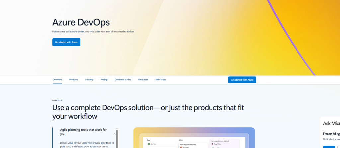The height and width of the screenshot is (148, 340).
Task: Select the Overview tab
Action: click(x=57, y=80)
